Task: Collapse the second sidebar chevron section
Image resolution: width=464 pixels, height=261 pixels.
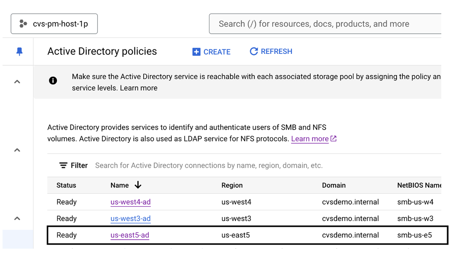Action: click(17, 150)
